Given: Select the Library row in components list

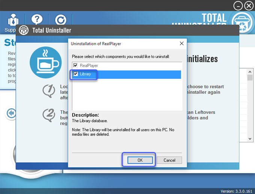Looking at the screenshot, I should pos(127,75).
